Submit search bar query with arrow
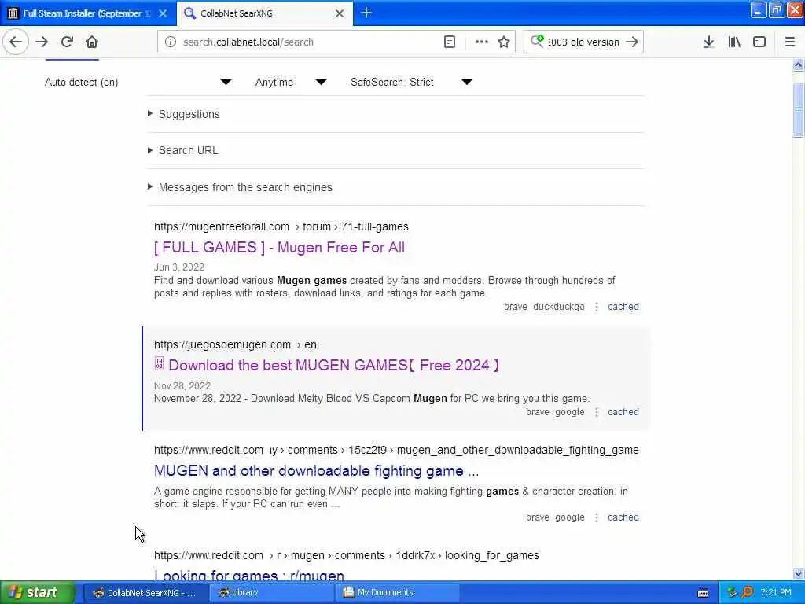The width and height of the screenshot is (805, 604). [632, 42]
